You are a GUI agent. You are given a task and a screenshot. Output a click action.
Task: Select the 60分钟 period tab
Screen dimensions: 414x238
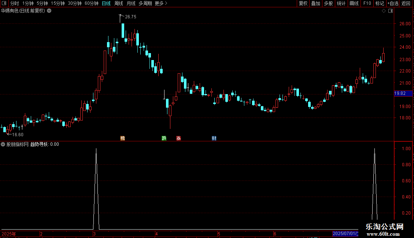point(91,3)
